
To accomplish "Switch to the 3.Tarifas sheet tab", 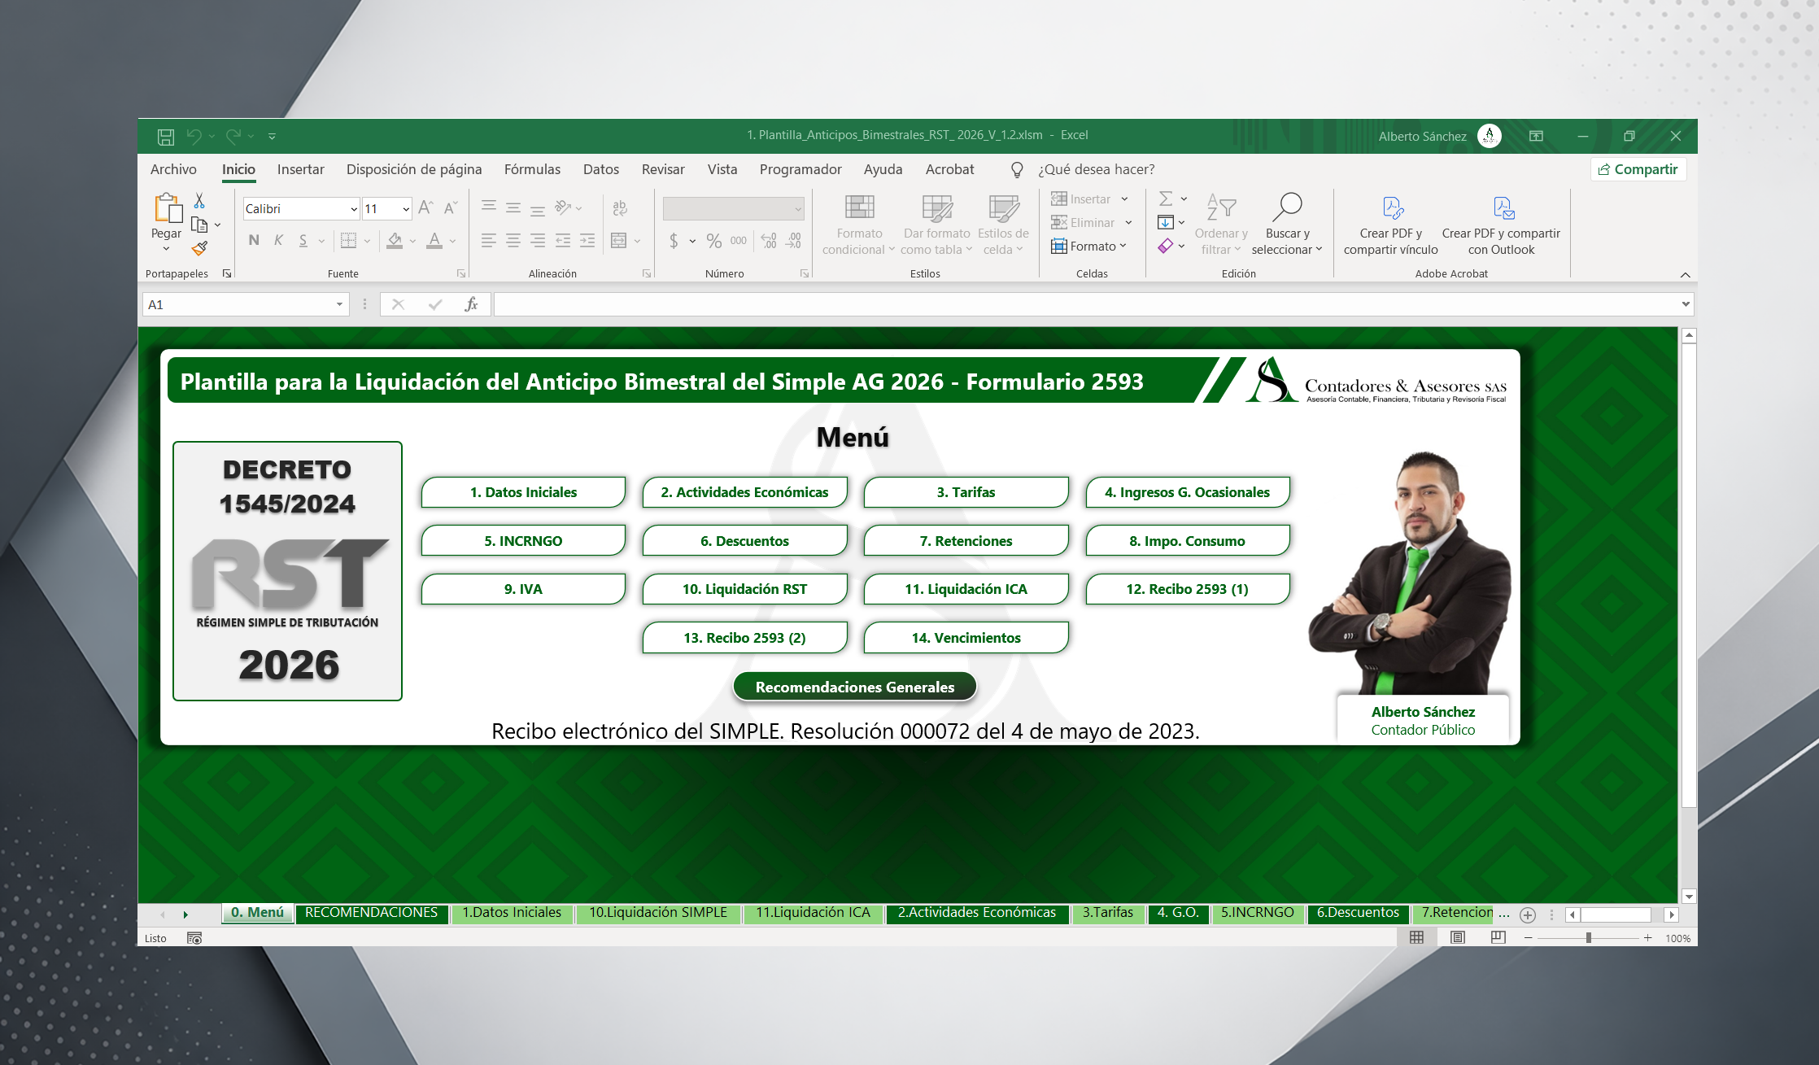I will click(x=1107, y=913).
